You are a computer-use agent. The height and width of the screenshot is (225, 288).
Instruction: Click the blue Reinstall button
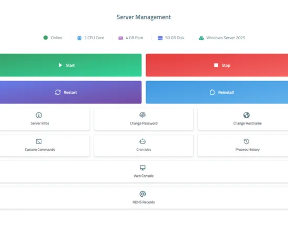pos(217,92)
